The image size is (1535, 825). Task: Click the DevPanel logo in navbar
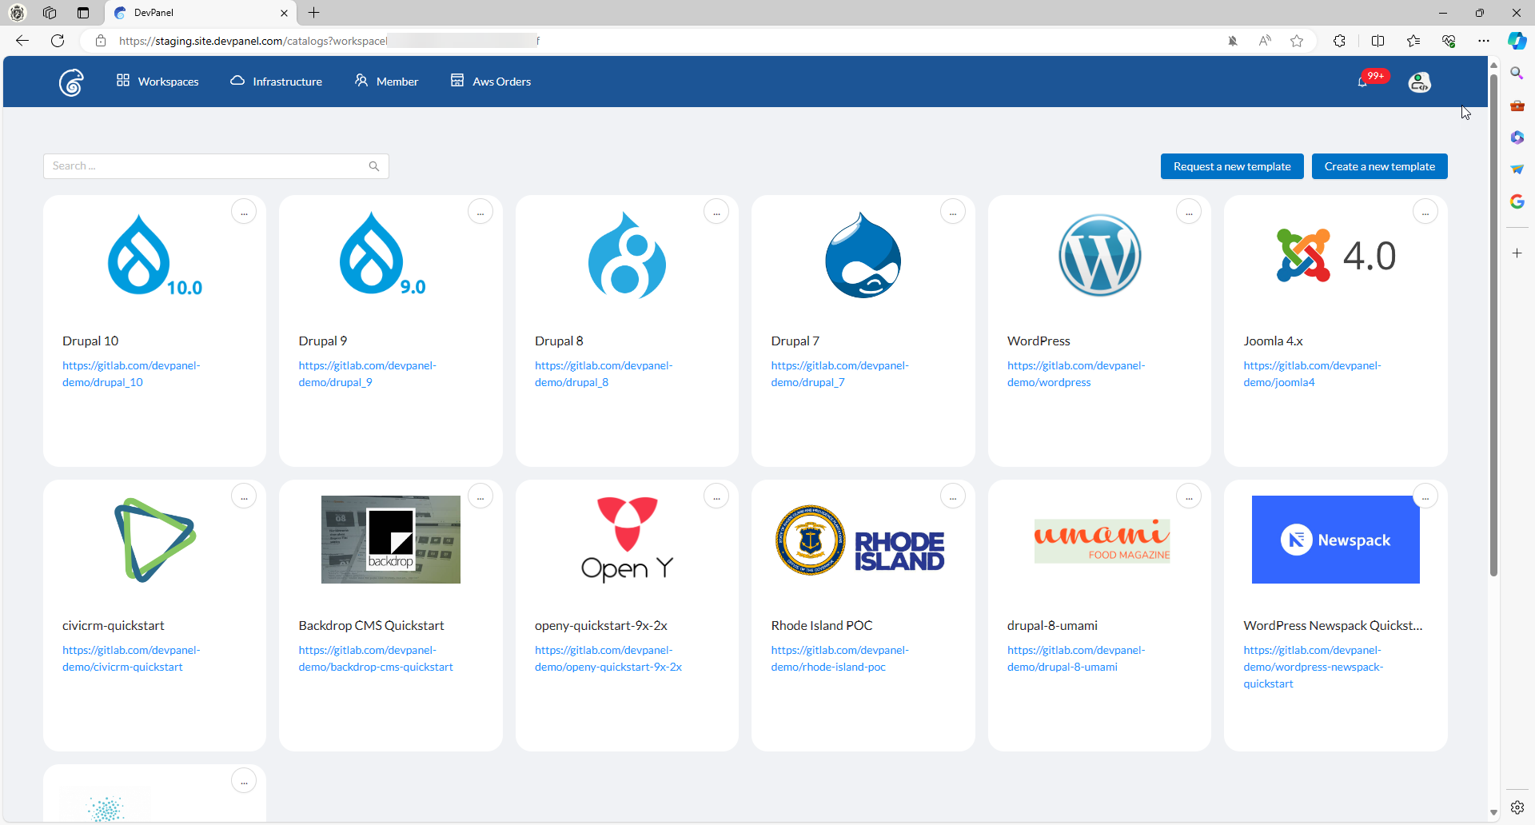pyautogui.click(x=71, y=82)
